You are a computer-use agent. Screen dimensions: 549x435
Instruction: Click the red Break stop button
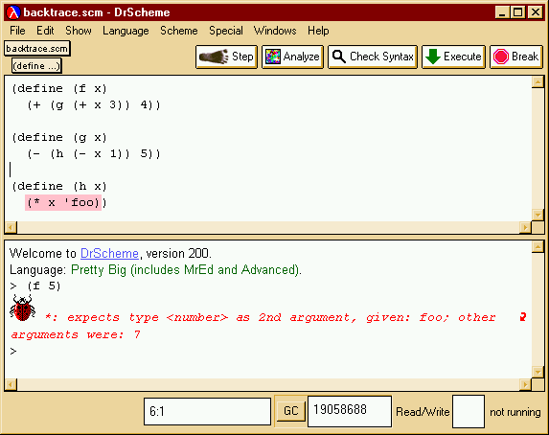pos(516,57)
